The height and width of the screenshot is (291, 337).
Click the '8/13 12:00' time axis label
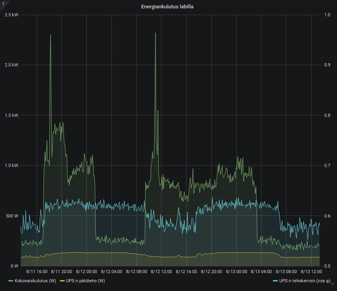(x=311, y=272)
